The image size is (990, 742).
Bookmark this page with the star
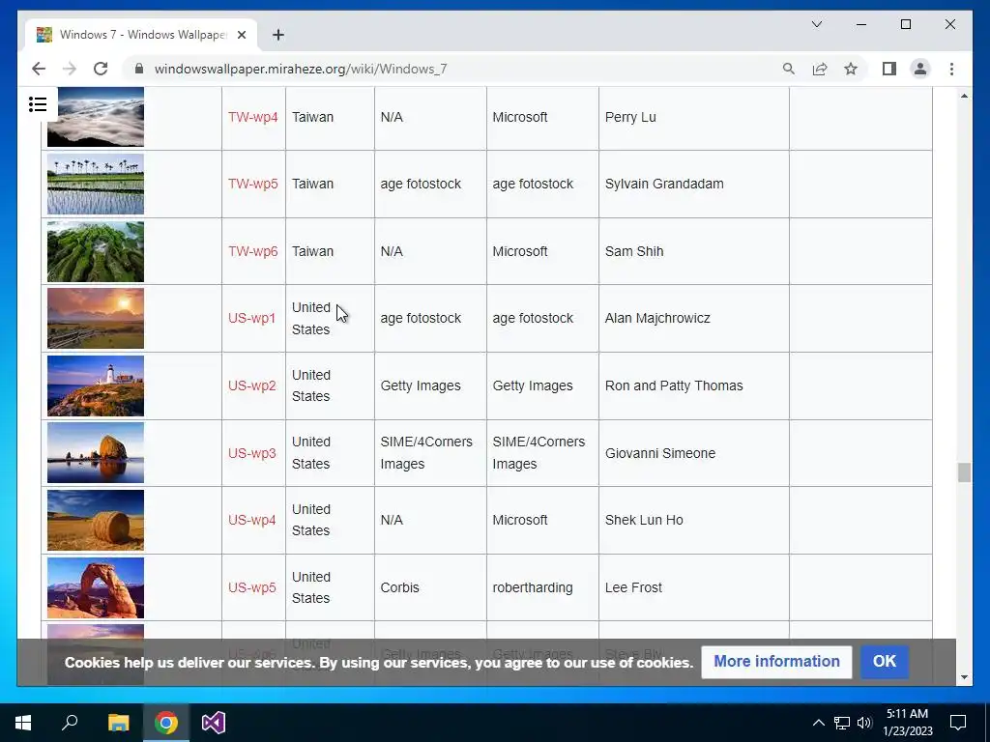point(851,69)
